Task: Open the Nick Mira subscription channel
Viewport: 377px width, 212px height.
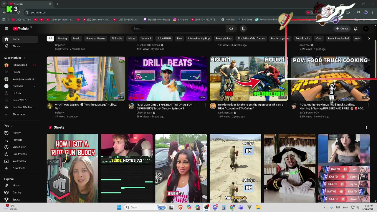Action: [x=19, y=86]
